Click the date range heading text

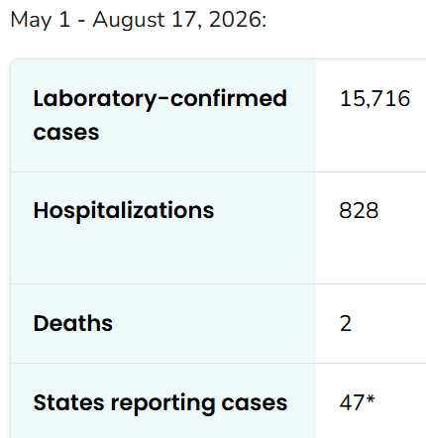139,21
